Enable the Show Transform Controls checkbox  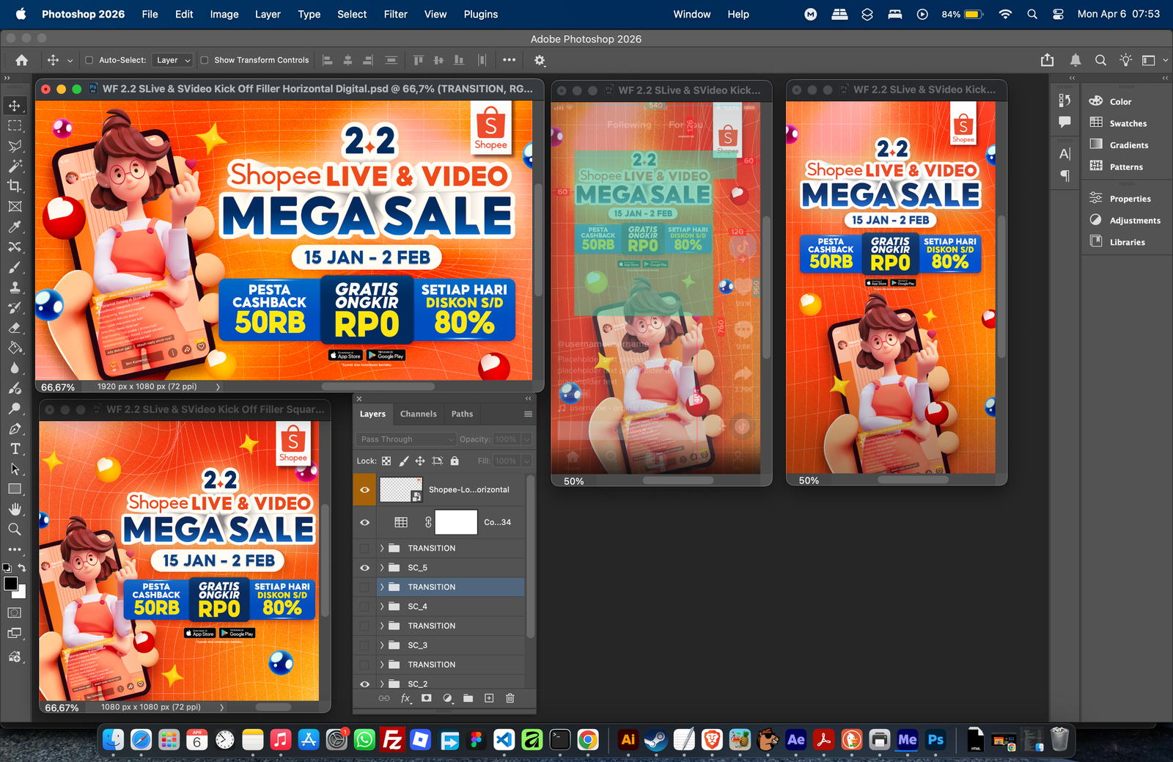[x=205, y=60]
